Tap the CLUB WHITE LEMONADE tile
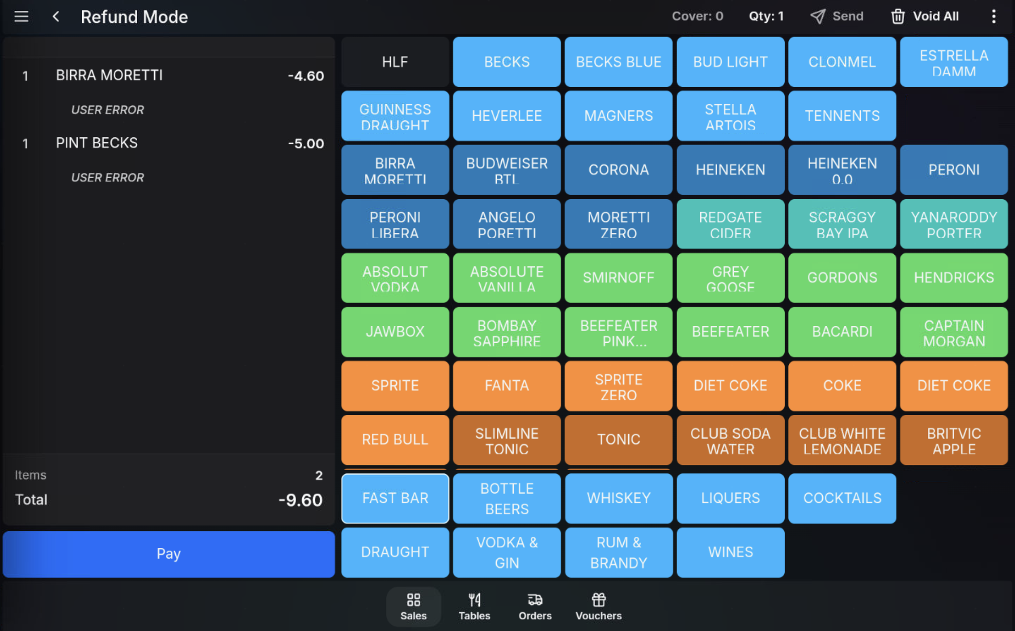The height and width of the screenshot is (631, 1015). pyautogui.click(x=842, y=440)
